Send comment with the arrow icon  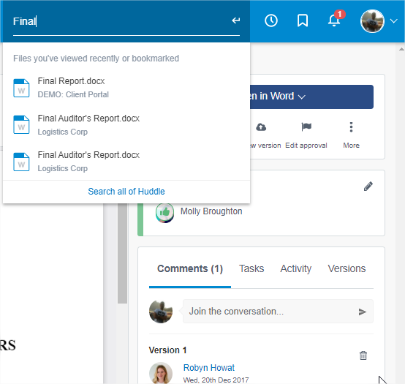click(x=363, y=312)
